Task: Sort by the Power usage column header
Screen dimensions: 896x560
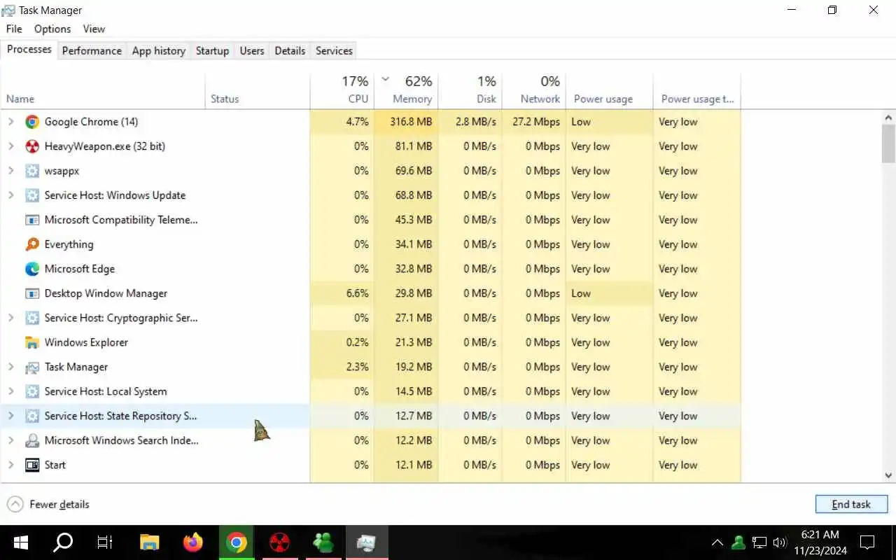Action: 610,90
